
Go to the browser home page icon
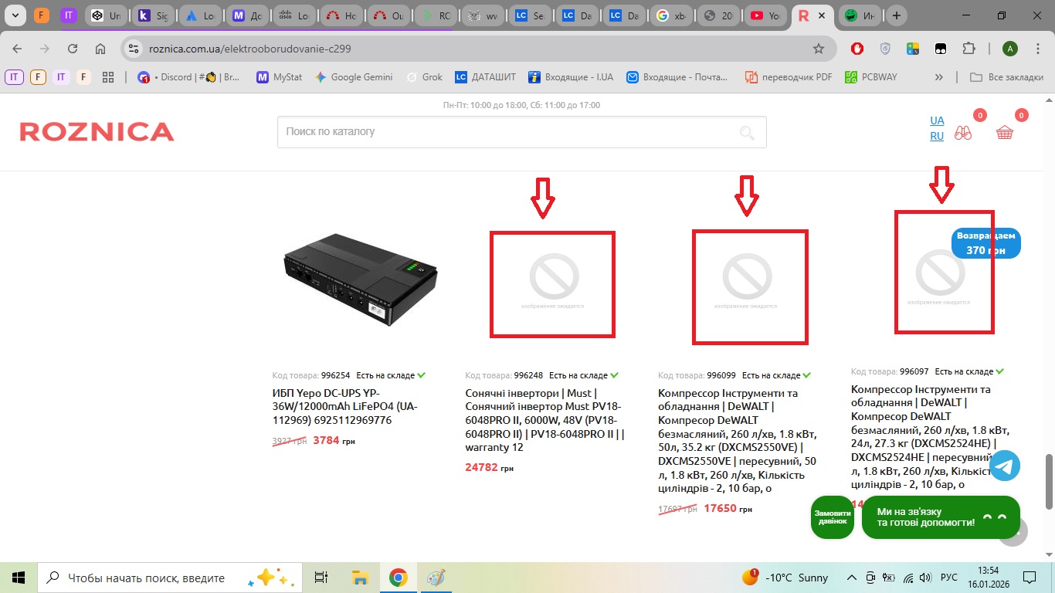100,49
